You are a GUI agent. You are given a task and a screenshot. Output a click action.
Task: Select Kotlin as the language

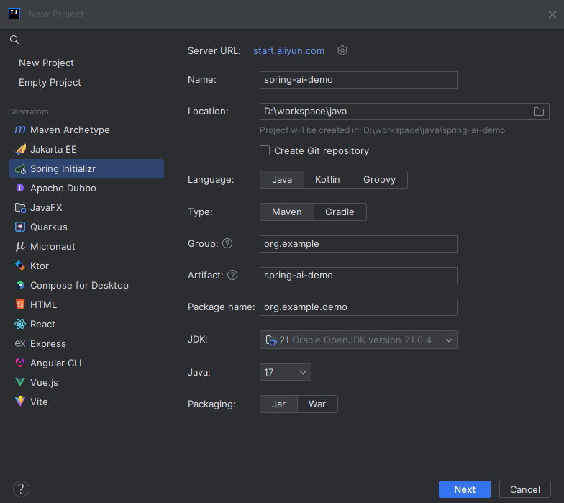click(327, 180)
